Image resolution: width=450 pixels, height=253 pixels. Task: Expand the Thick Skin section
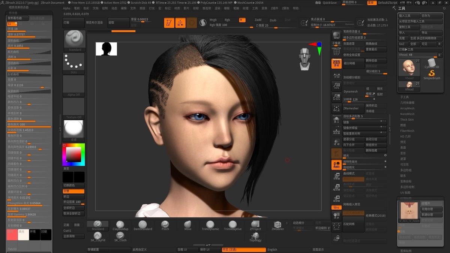pos(407,120)
